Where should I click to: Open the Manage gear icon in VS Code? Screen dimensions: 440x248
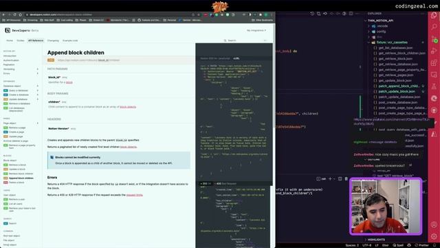click(434, 236)
